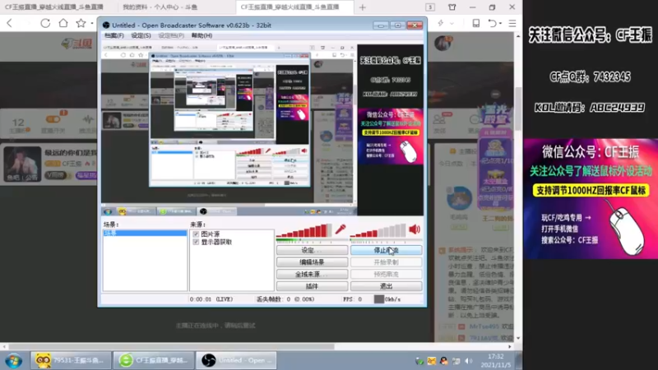
Task: Open the 79531 taskbar app
Action: tap(71, 360)
